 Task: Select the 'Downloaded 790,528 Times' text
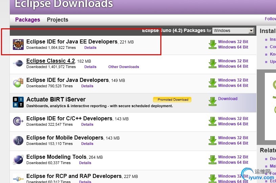[49, 86]
